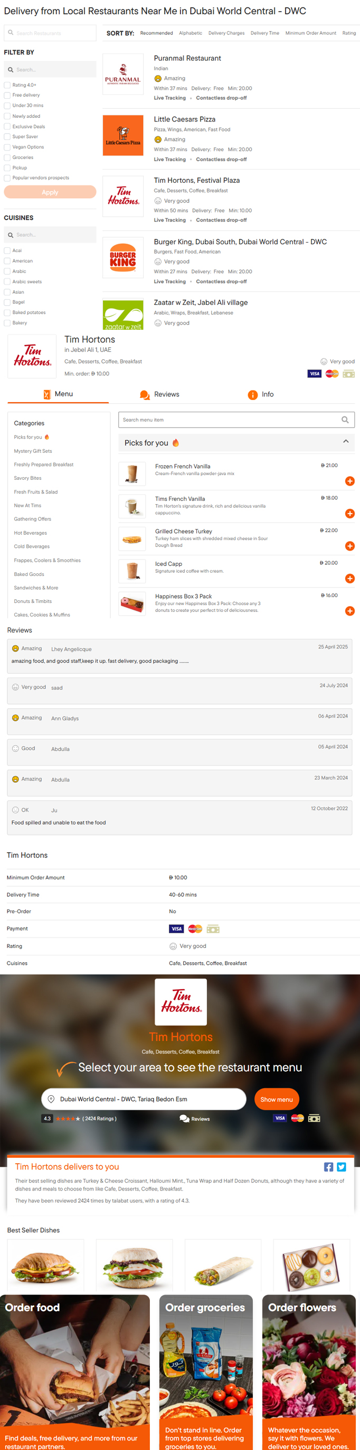Image resolution: width=360 pixels, height=1450 pixels.
Task: Sort restaurants by Delivery Time
Action: click(264, 33)
